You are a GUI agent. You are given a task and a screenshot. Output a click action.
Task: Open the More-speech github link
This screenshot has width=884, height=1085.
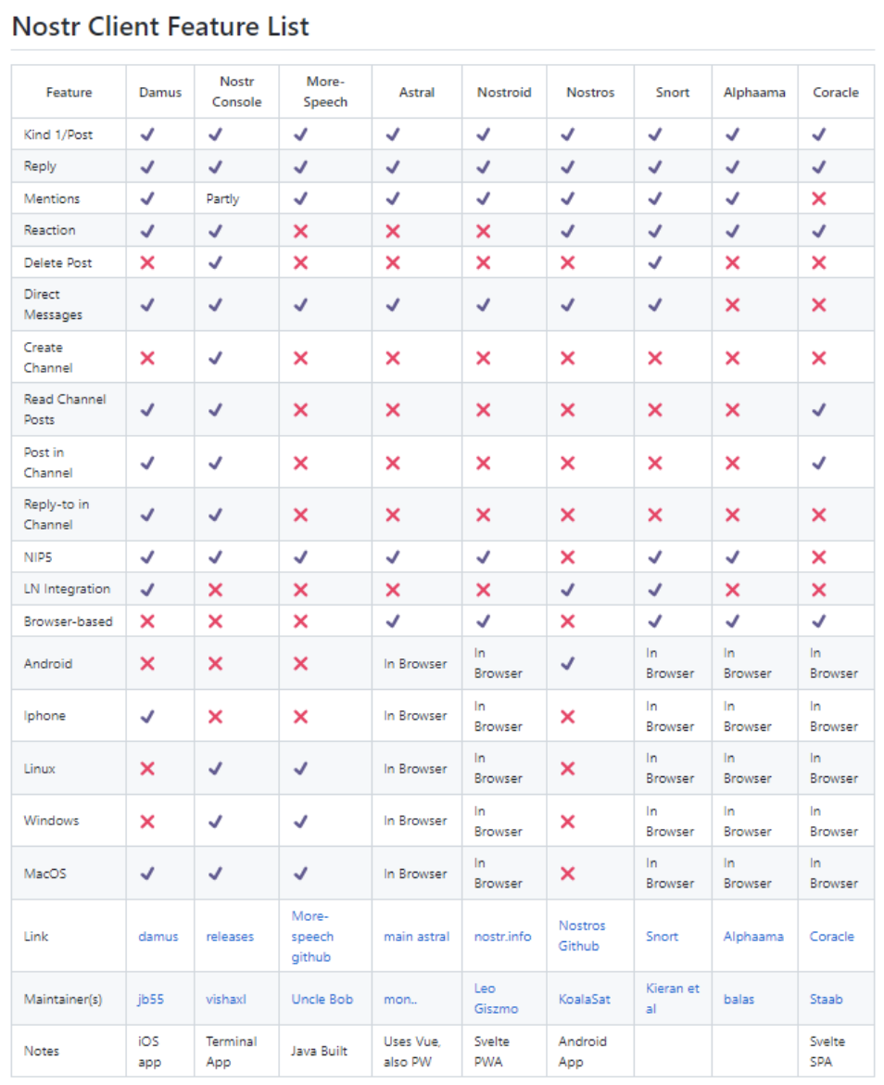pyautogui.click(x=312, y=937)
